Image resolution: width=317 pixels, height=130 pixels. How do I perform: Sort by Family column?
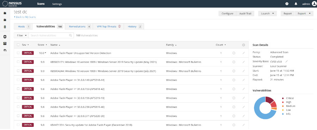[171, 45]
